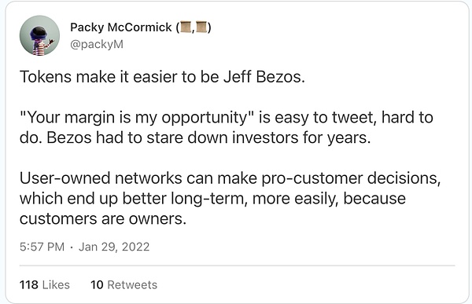
Task: View the list behind 10 Retweets
Action: tap(124, 285)
